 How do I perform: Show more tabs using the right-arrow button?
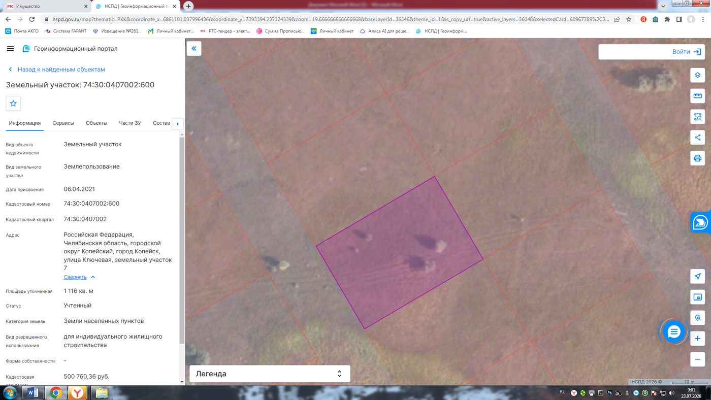tap(177, 123)
